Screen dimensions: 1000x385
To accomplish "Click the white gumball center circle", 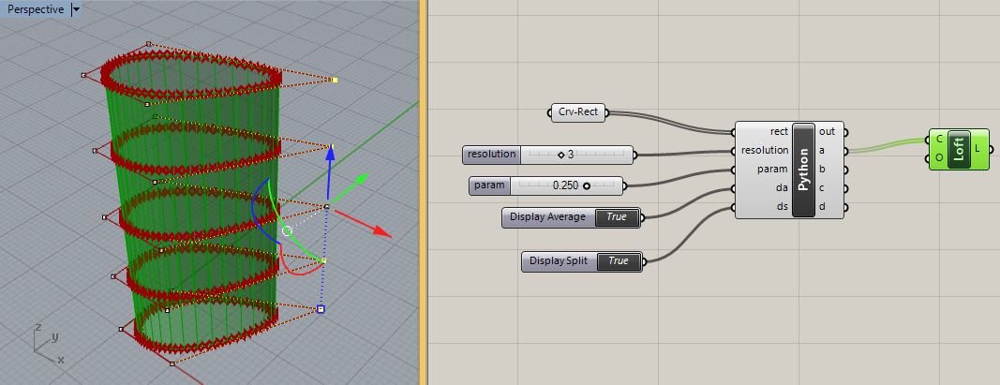I will (287, 230).
